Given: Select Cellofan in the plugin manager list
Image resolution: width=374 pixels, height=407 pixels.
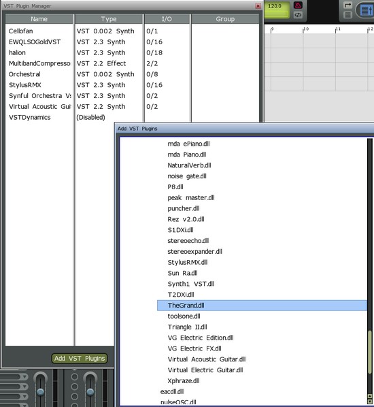Looking at the screenshot, I should click(20, 31).
